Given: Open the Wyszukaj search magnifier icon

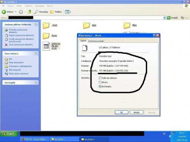Looking at the screenshot, I should click(x=36, y=12).
